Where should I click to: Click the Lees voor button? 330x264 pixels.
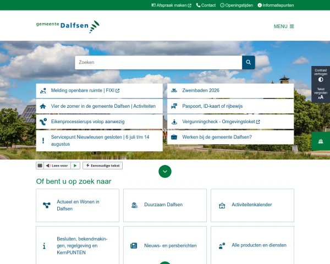57,166
